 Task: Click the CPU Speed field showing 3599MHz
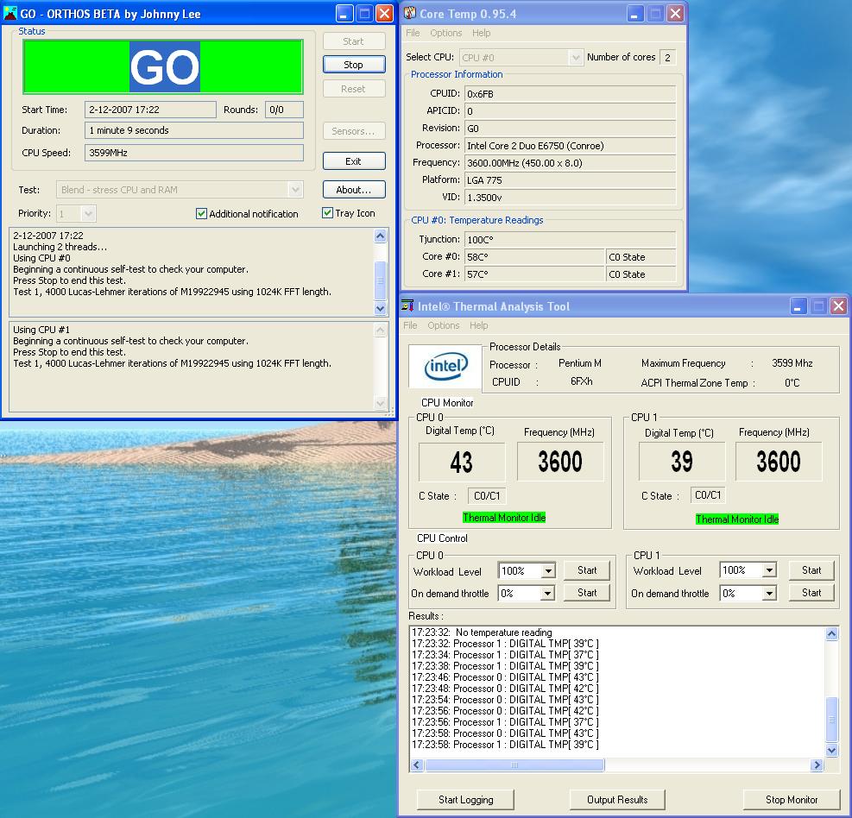point(194,153)
